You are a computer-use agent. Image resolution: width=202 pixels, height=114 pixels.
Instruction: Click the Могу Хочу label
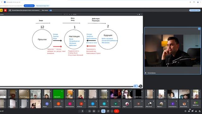tap(73, 19)
